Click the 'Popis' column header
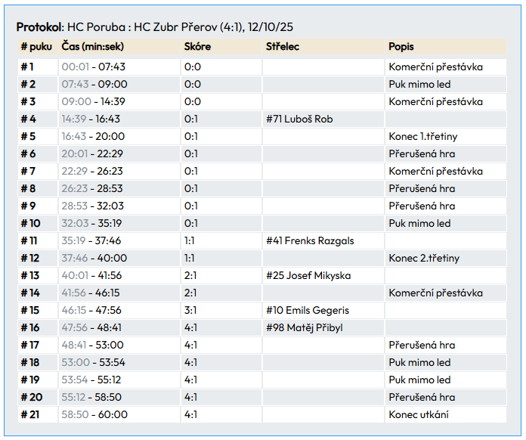The width and height of the screenshot is (526, 440). [401, 47]
